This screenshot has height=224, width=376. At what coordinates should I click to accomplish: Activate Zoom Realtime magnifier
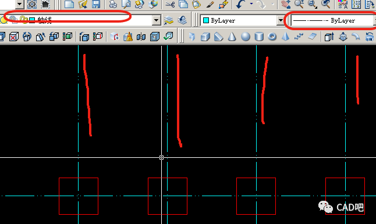(x=299, y=4)
